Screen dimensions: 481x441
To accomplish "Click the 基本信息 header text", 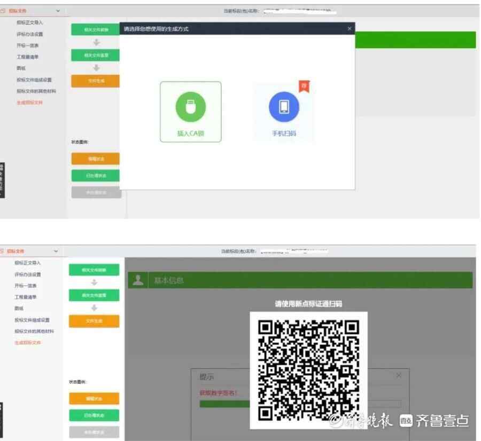I will [169, 280].
